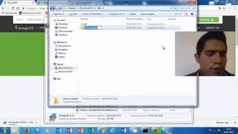Open Aplicaciones bookmarks shortcut
The height and width of the screenshot is (134, 238).
pyautogui.click(x=9, y=13)
